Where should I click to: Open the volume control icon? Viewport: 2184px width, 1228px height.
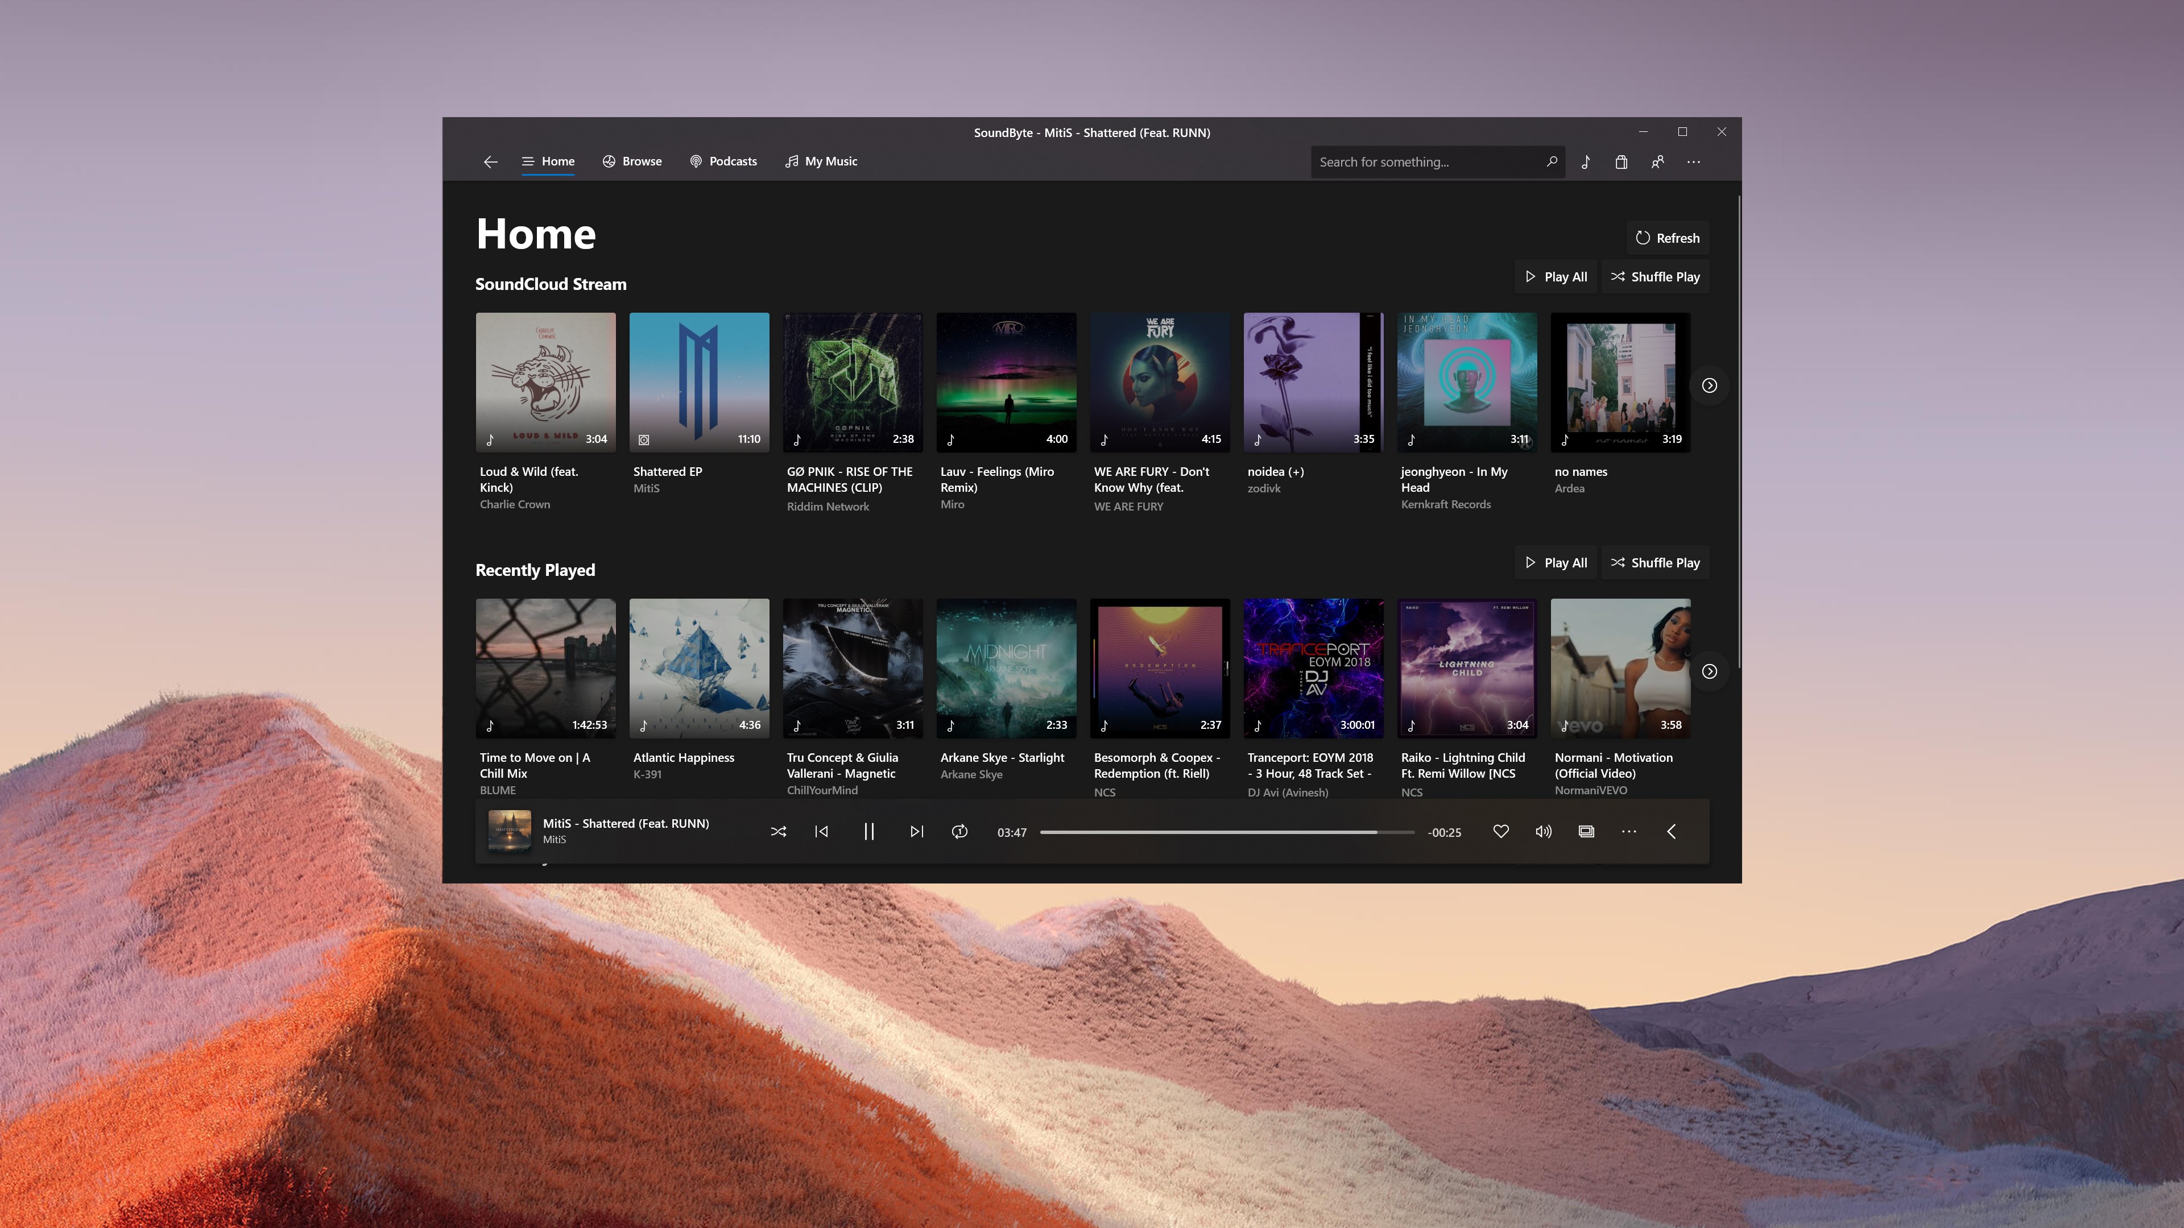point(1543,831)
